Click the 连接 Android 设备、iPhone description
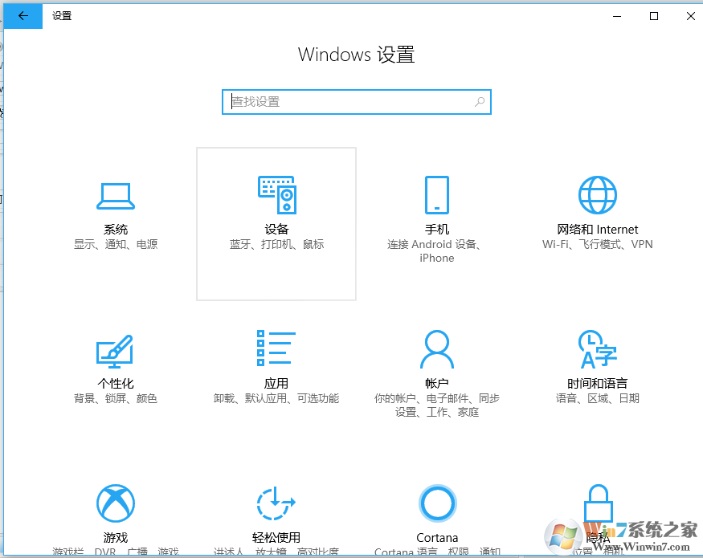703x558 pixels. [x=435, y=251]
